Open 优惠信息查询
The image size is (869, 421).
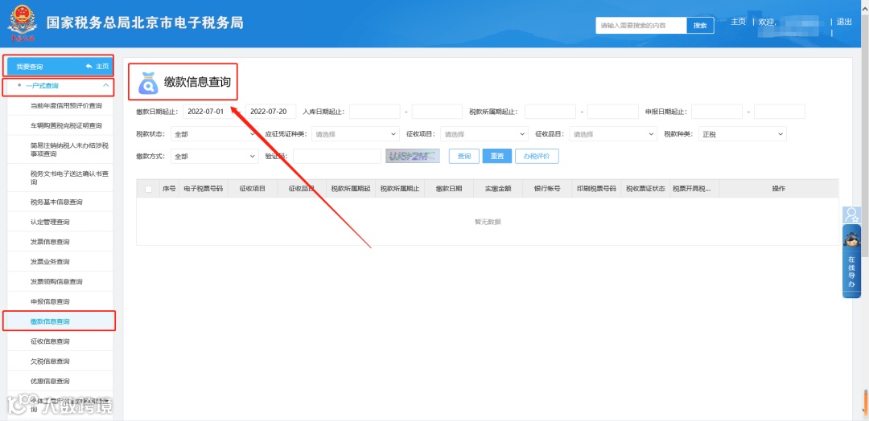click(x=60, y=381)
